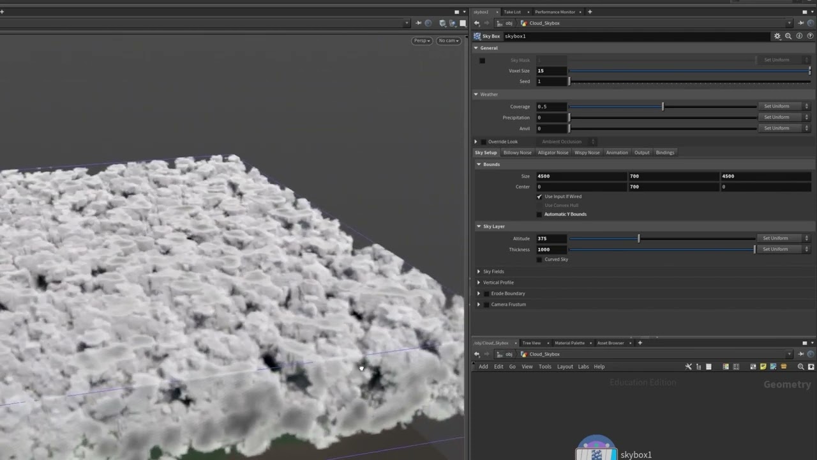
Task: Open the network editor wrench tools icon
Action: coord(688,367)
